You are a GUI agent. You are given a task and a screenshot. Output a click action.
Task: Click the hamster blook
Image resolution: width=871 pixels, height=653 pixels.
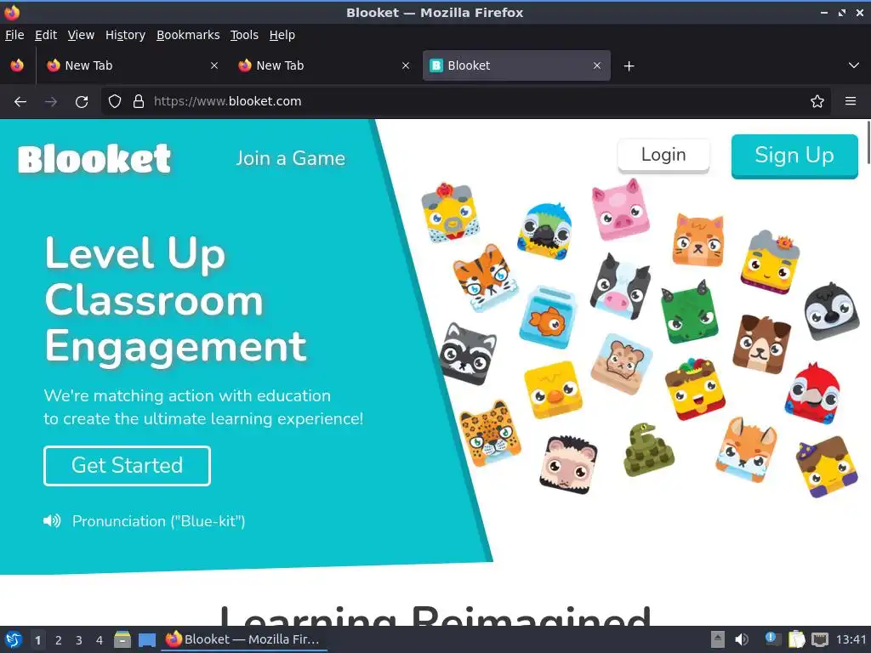click(x=621, y=364)
